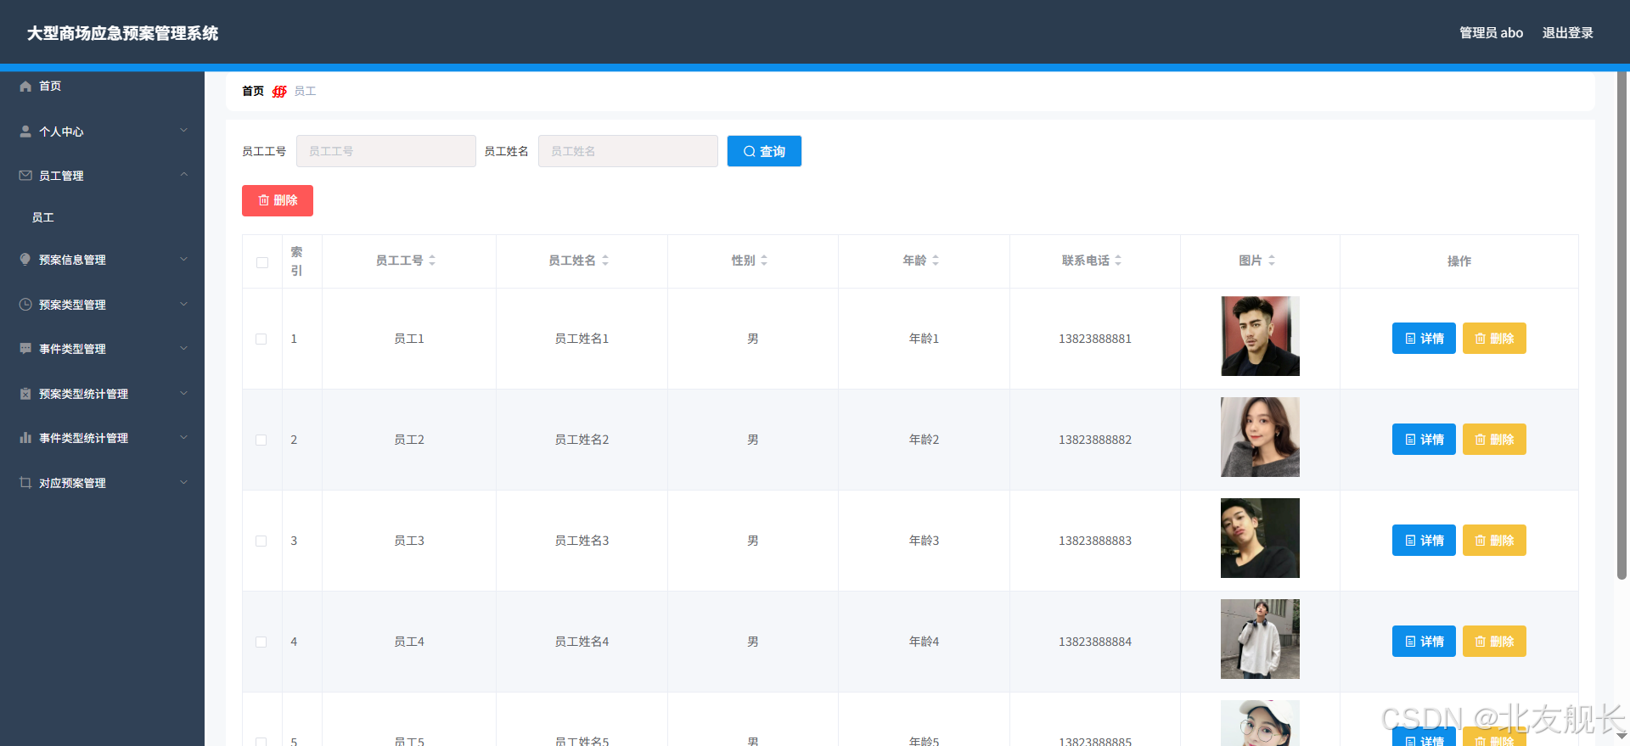Click the sort arrows on 年龄 column
Viewport: 1630px width, 746px height.
click(936, 261)
